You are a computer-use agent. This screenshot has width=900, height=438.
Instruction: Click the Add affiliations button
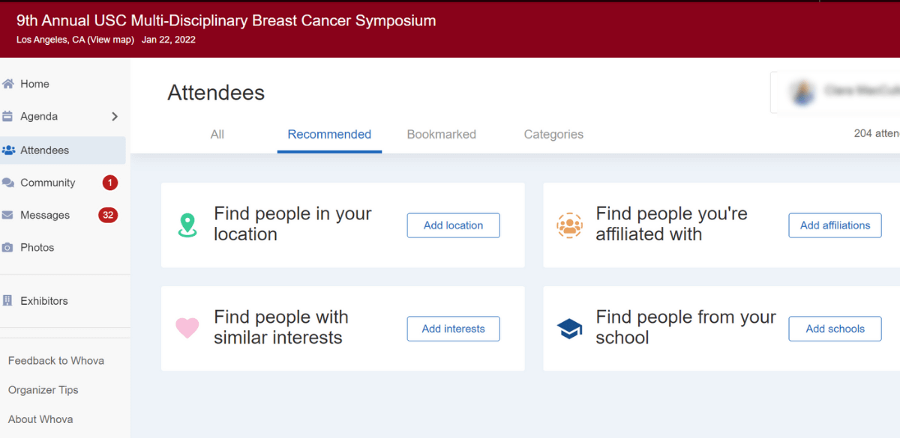pyautogui.click(x=835, y=225)
